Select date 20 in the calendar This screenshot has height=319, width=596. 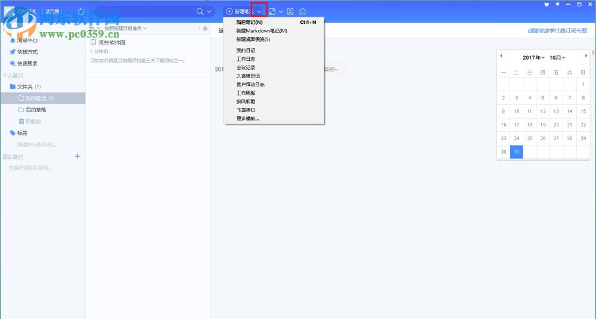(x=556, y=125)
